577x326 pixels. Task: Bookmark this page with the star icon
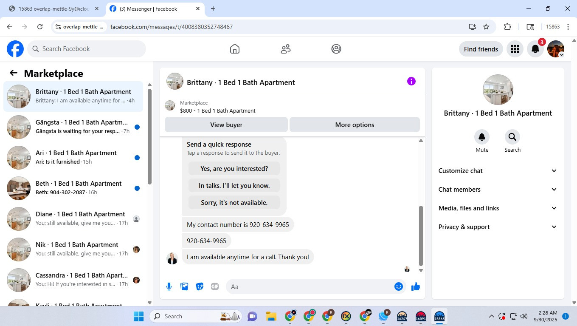[x=486, y=27]
